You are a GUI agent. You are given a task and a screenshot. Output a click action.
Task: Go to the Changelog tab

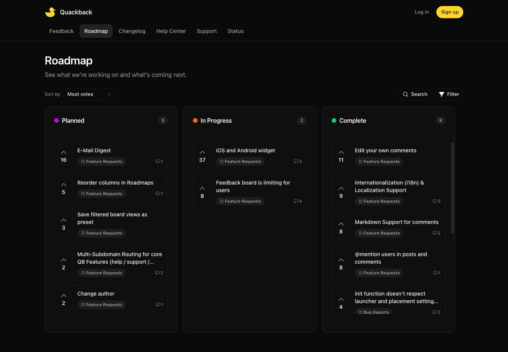pyautogui.click(x=132, y=31)
